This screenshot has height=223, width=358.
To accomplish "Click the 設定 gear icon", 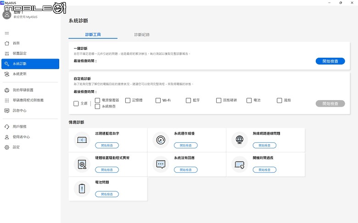I will pyautogui.click(x=7, y=147).
